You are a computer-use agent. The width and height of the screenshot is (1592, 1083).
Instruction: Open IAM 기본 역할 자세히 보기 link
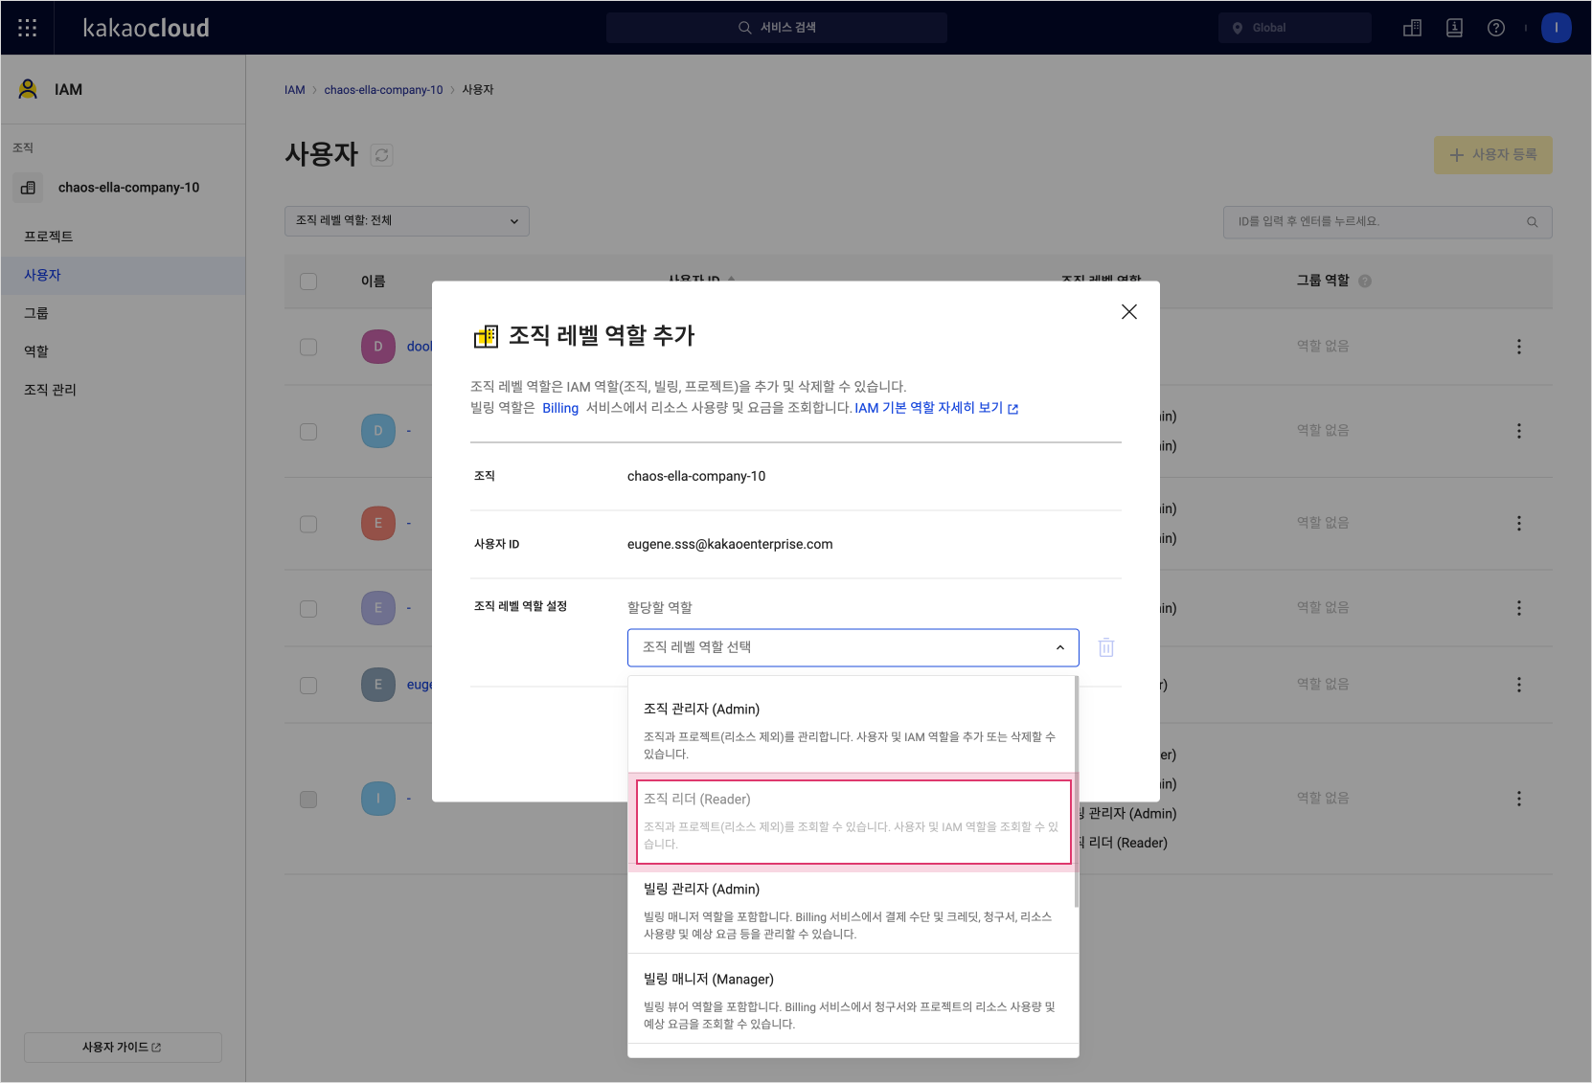tap(936, 408)
